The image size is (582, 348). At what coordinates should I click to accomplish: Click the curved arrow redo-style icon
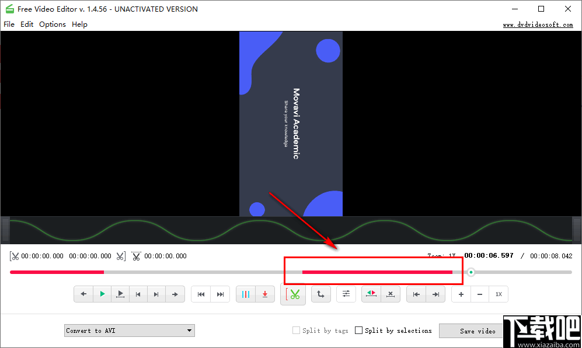coord(320,294)
